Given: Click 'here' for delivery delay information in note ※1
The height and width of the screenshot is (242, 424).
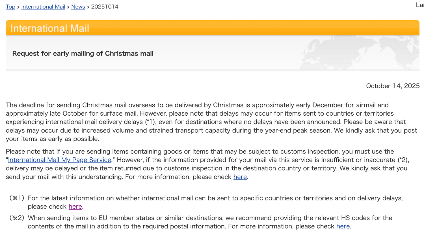Looking at the screenshot, I should [x=75, y=206].
